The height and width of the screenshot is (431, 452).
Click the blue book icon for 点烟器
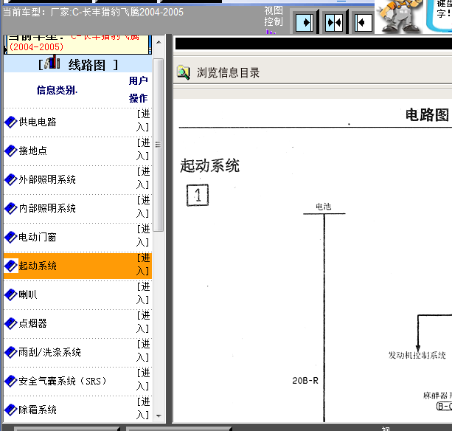coord(11,323)
